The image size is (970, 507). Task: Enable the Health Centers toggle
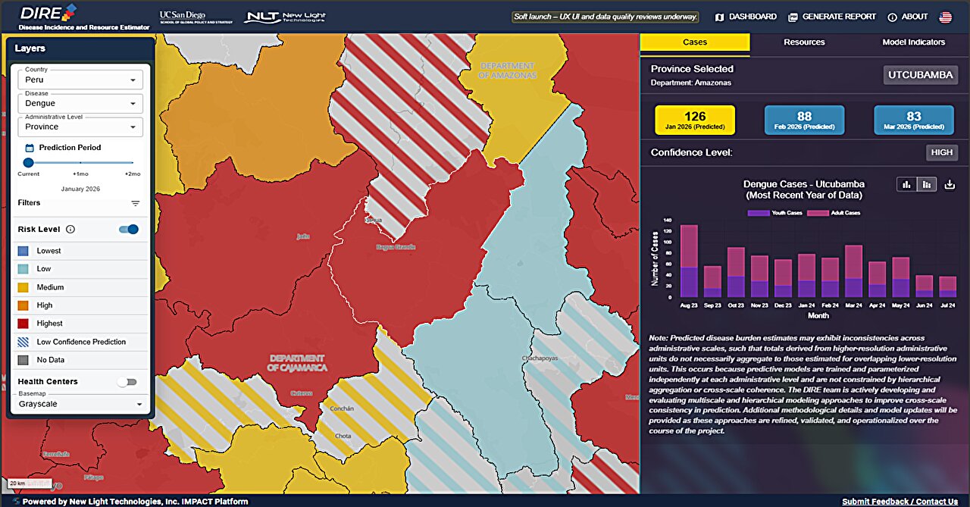[127, 382]
